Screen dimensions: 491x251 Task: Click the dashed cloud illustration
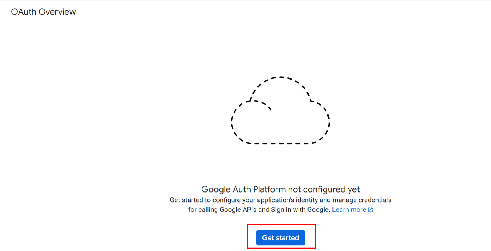pyautogui.click(x=280, y=111)
